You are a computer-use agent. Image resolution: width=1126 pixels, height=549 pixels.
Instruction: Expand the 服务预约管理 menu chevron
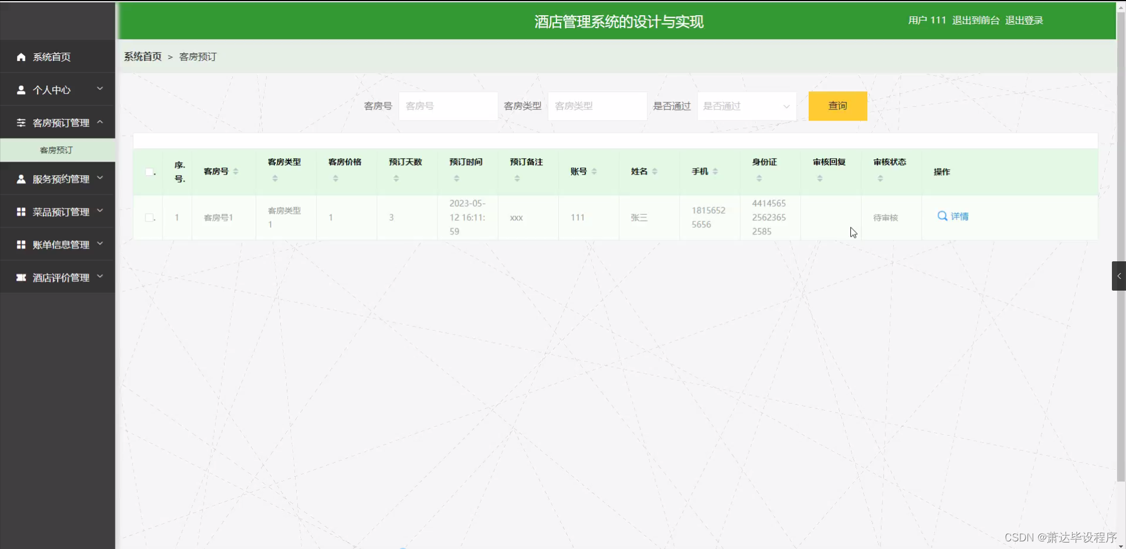[x=100, y=179]
